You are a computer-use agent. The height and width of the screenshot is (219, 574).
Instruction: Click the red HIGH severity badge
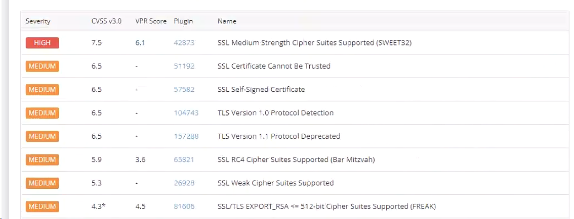coord(43,43)
